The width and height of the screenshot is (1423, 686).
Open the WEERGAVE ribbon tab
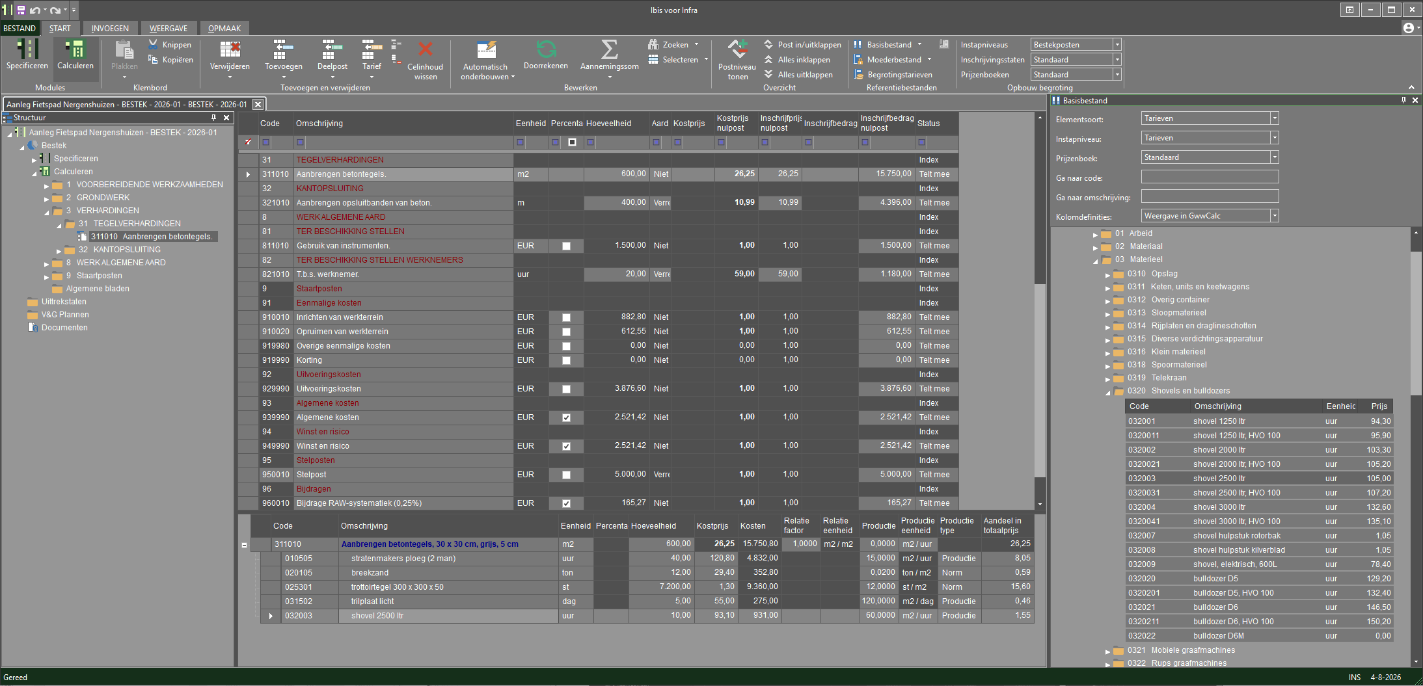(x=169, y=28)
